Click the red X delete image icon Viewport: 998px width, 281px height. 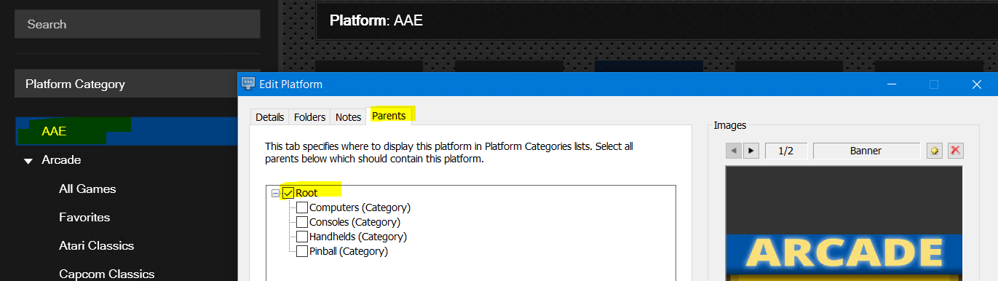tap(957, 151)
